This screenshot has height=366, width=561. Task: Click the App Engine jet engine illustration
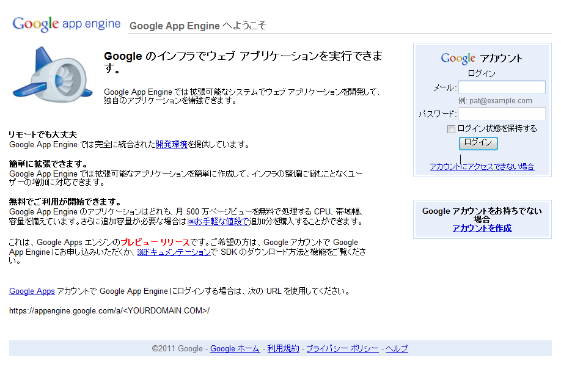point(53,75)
